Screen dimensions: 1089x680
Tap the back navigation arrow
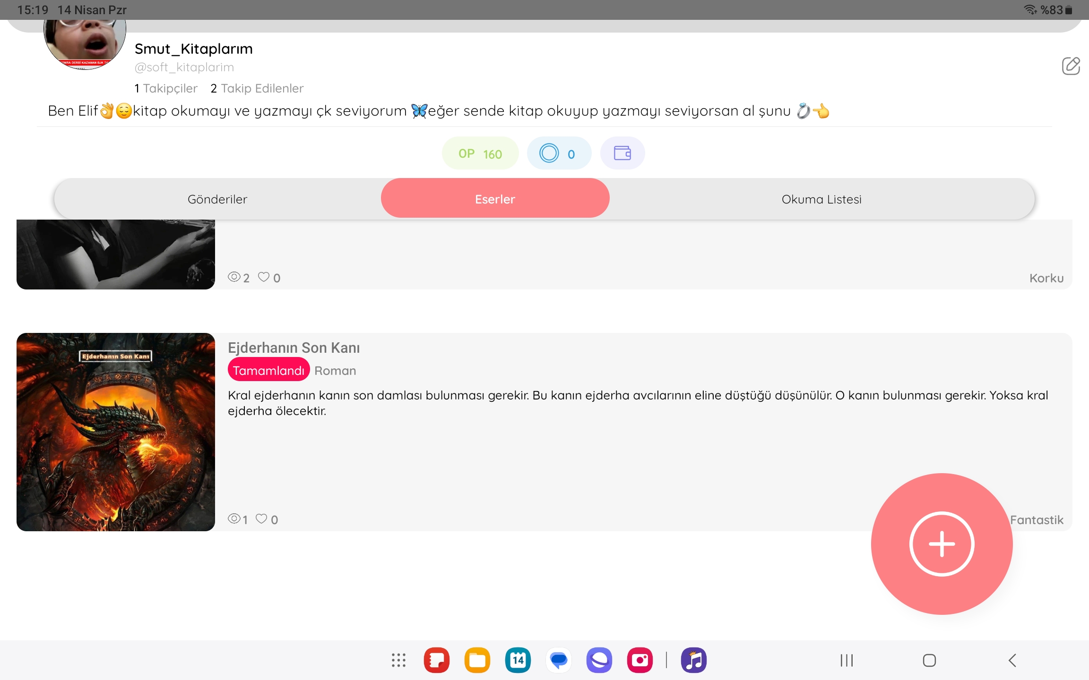click(x=1012, y=660)
